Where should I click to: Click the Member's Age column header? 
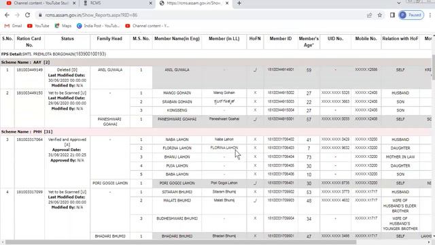click(309, 42)
